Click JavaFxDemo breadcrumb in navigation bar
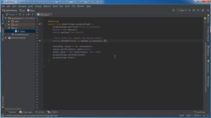Viewport: 211px width, 118px height. 10,10
